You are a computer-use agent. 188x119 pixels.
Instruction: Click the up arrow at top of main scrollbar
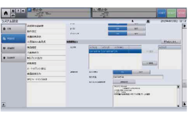click(185, 26)
